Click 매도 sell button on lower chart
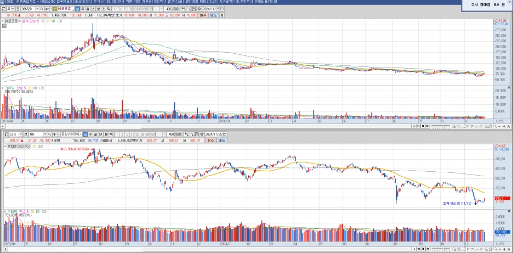This screenshot has height=253, width=513. point(221,140)
